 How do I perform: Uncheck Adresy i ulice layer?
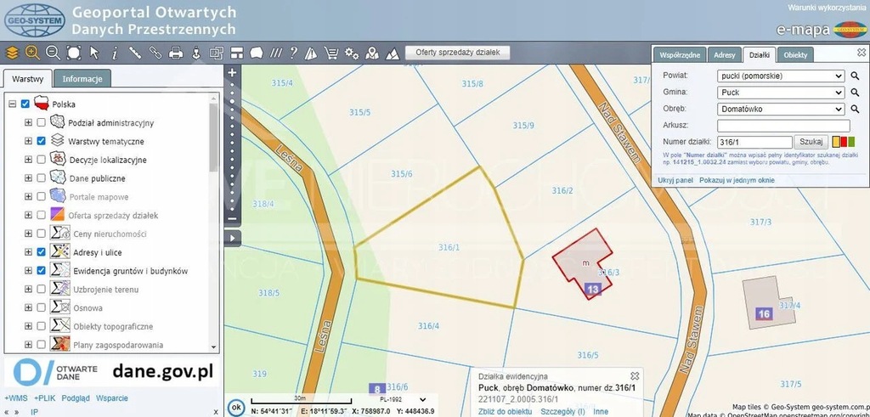(41, 251)
